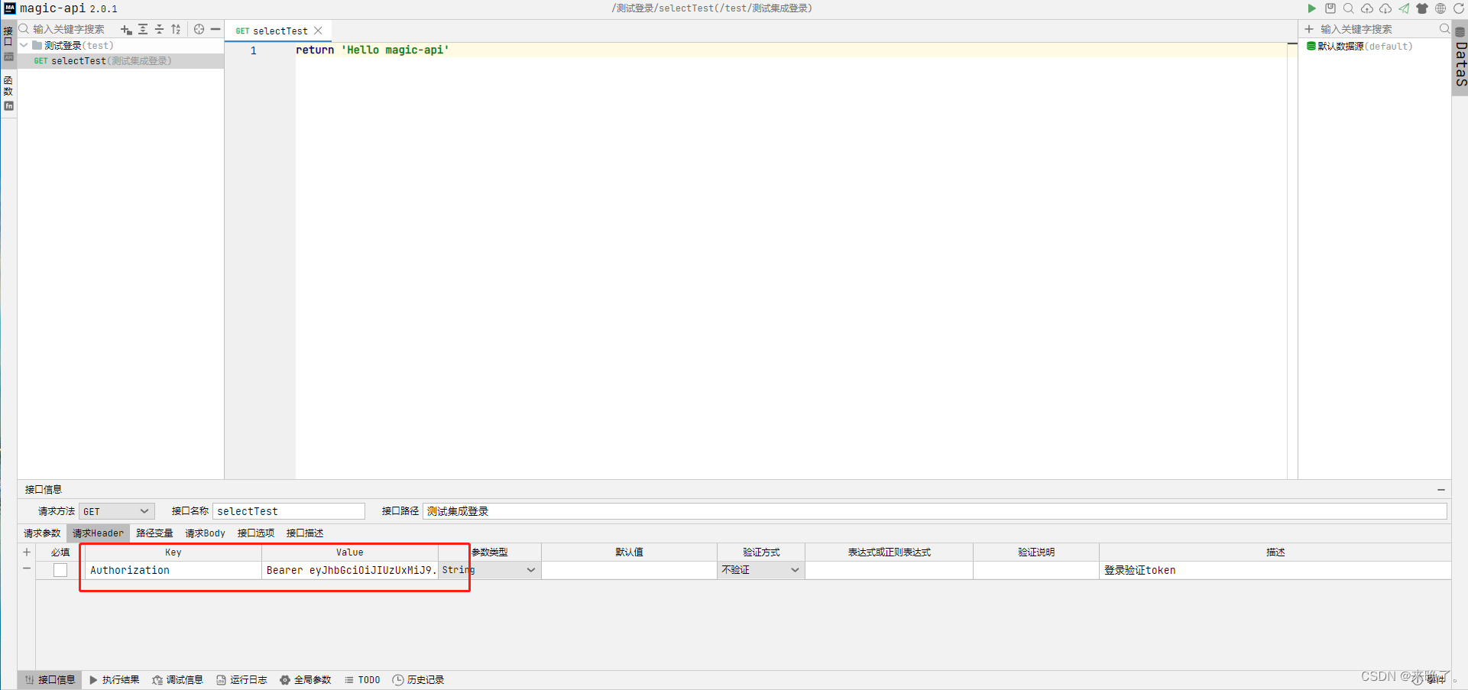Screen dimensions: 1468x690
Task: Run the script with green play icon
Action: [x=1311, y=8]
